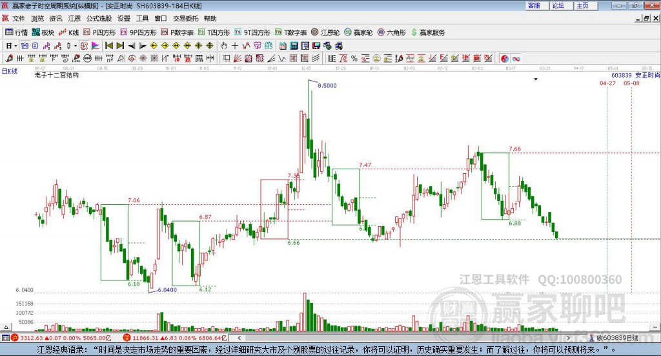The image size is (661, 356).
Task: Open the 六角形 hexagon tool
Action: click(392, 32)
